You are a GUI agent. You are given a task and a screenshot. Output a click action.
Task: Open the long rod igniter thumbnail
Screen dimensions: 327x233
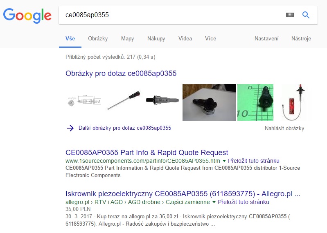[124, 100]
